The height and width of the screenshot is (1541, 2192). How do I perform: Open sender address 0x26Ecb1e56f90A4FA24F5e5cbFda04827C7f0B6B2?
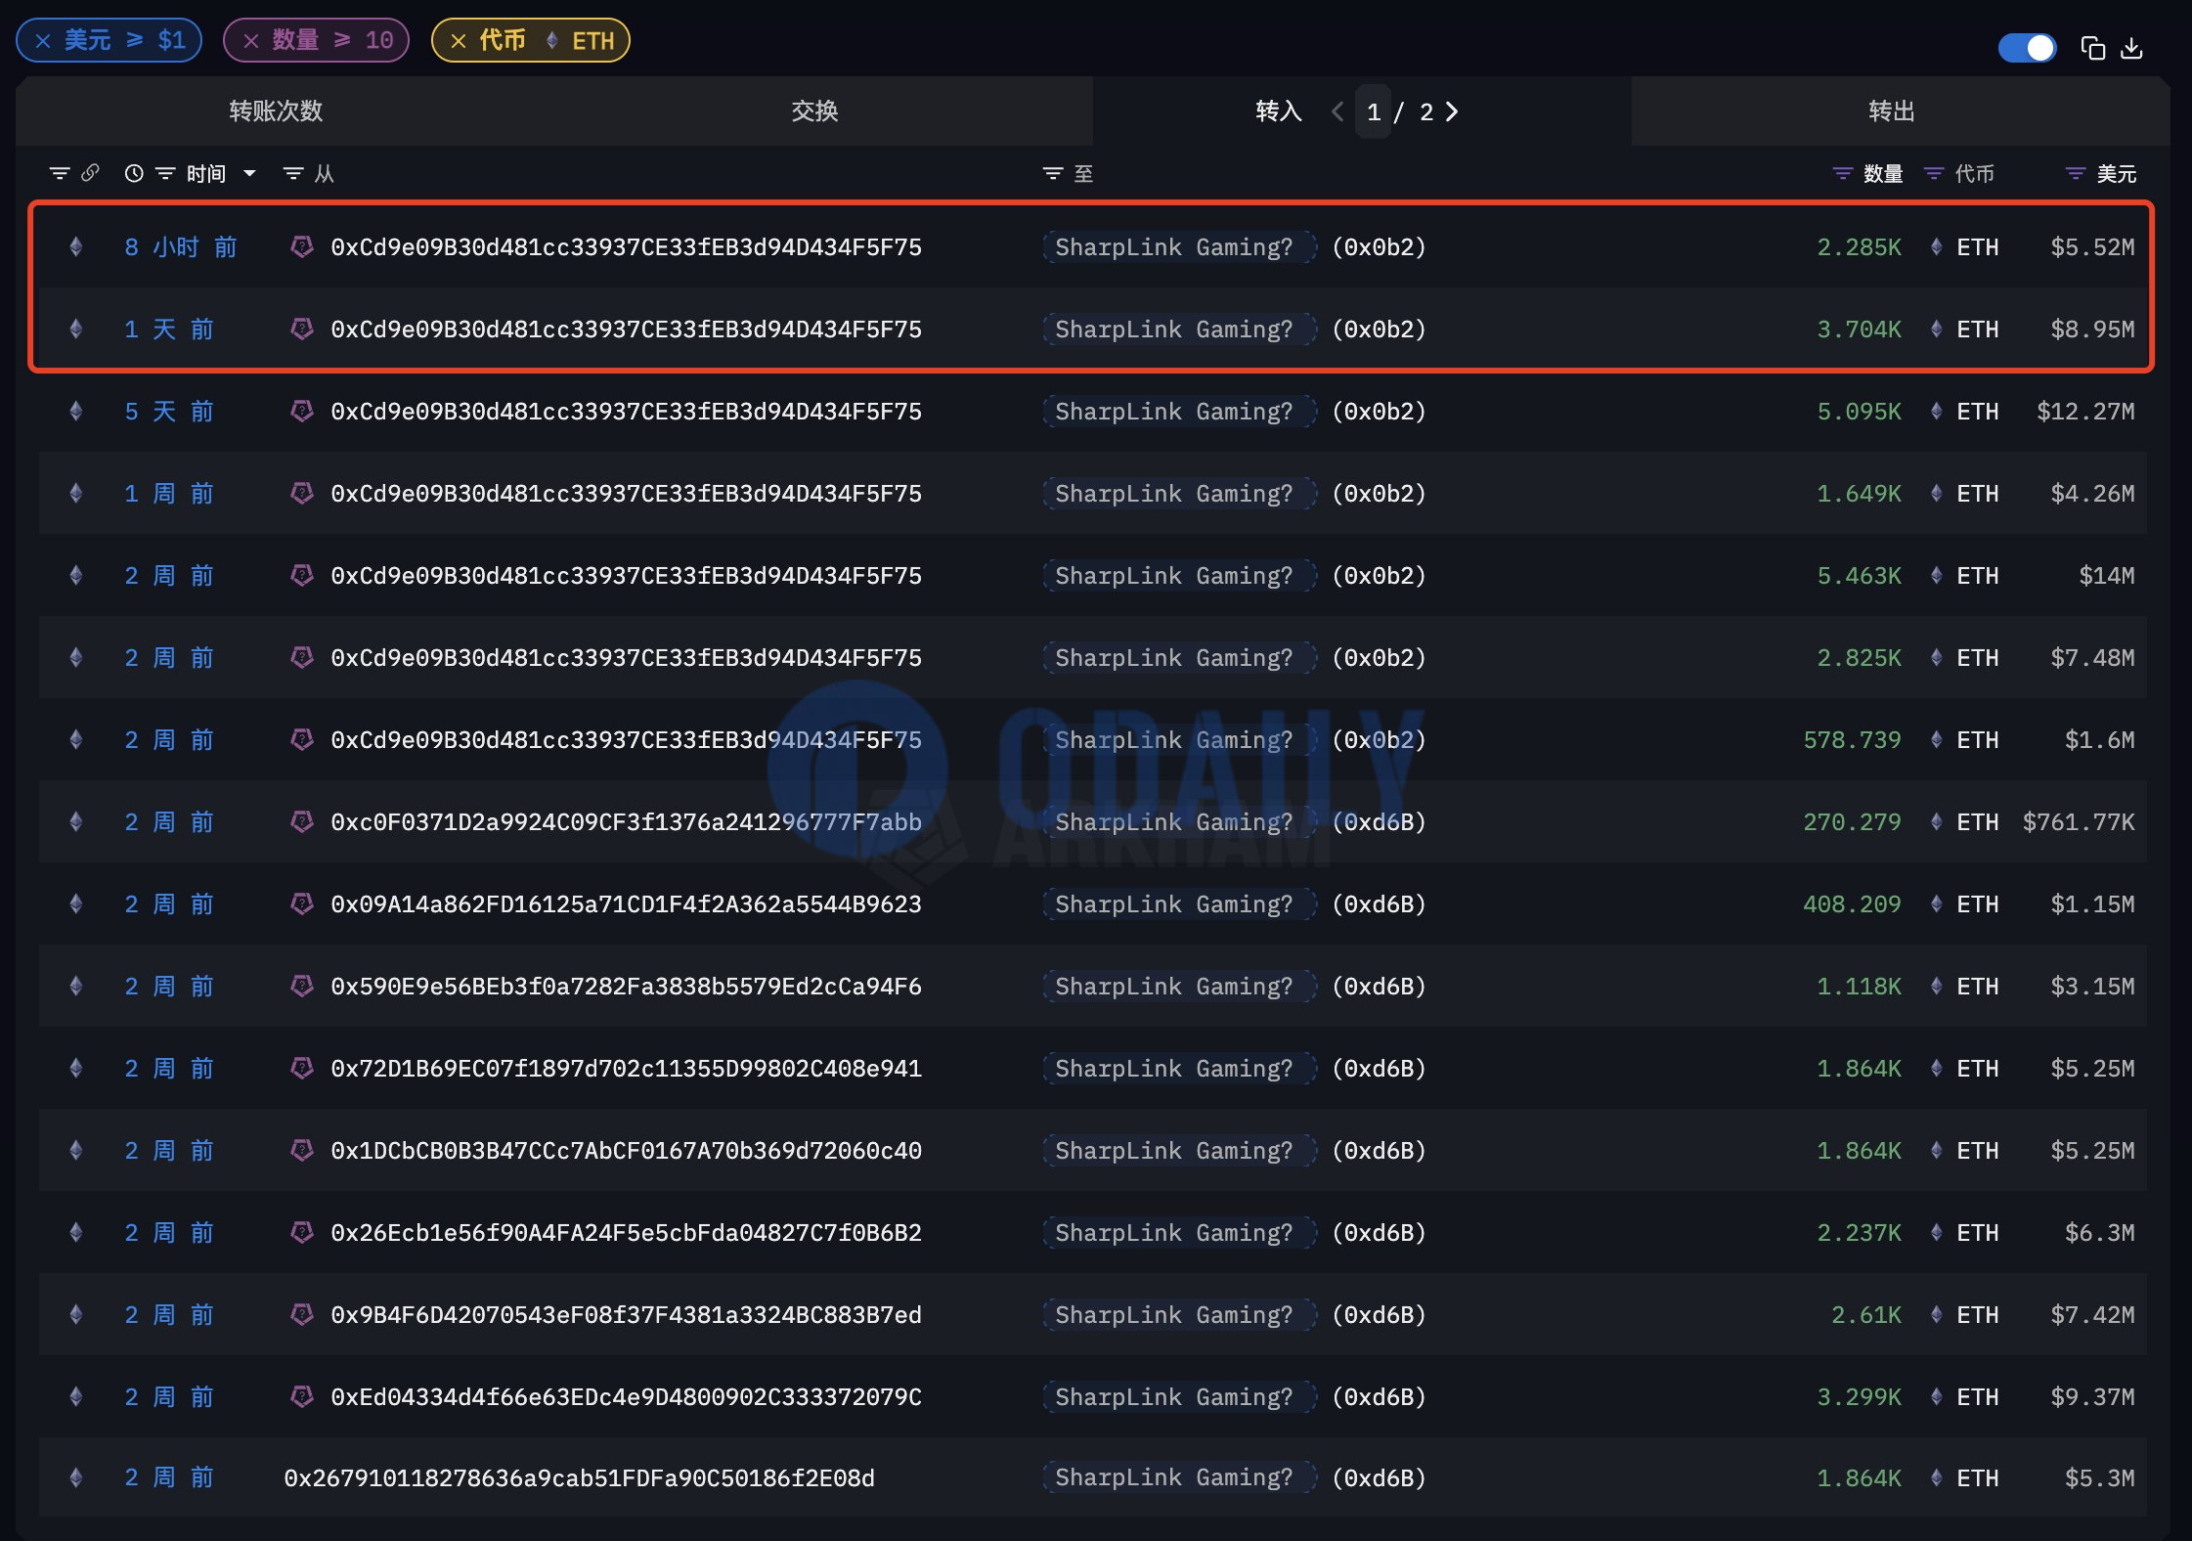627,1233
